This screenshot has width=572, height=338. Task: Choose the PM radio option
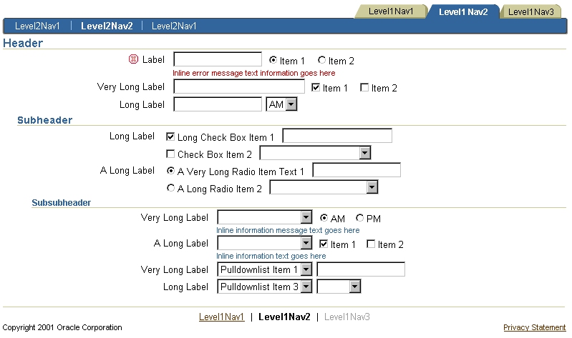(x=359, y=218)
